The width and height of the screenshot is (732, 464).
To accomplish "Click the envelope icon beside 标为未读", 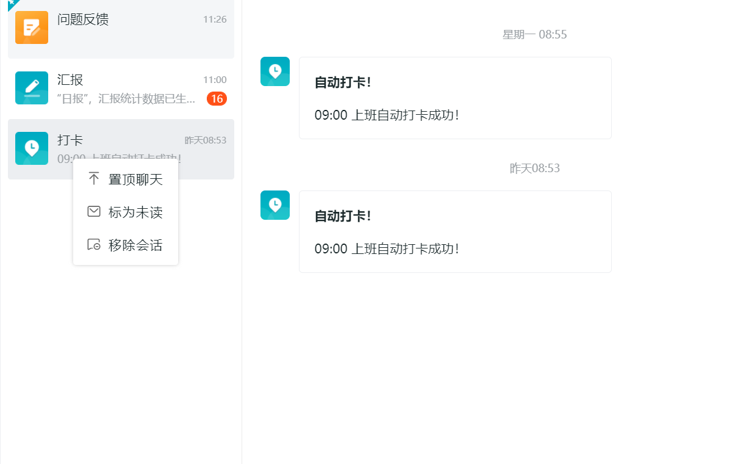I will [93, 212].
